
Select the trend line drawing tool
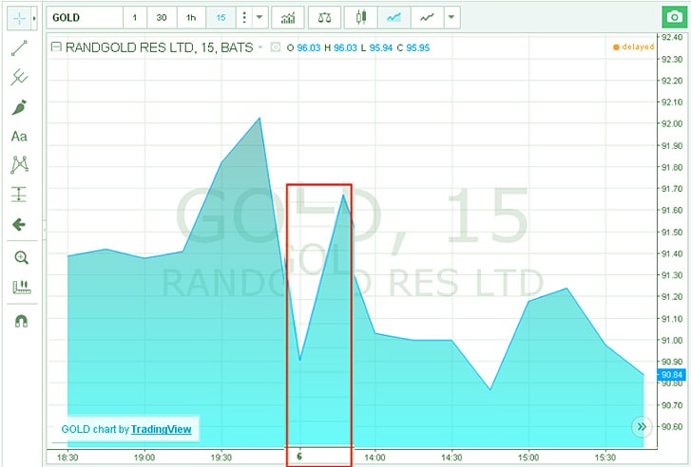tap(19, 49)
